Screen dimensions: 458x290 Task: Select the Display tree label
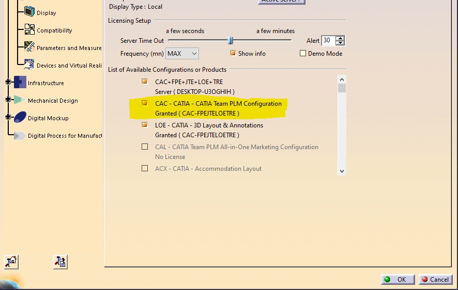click(x=46, y=13)
